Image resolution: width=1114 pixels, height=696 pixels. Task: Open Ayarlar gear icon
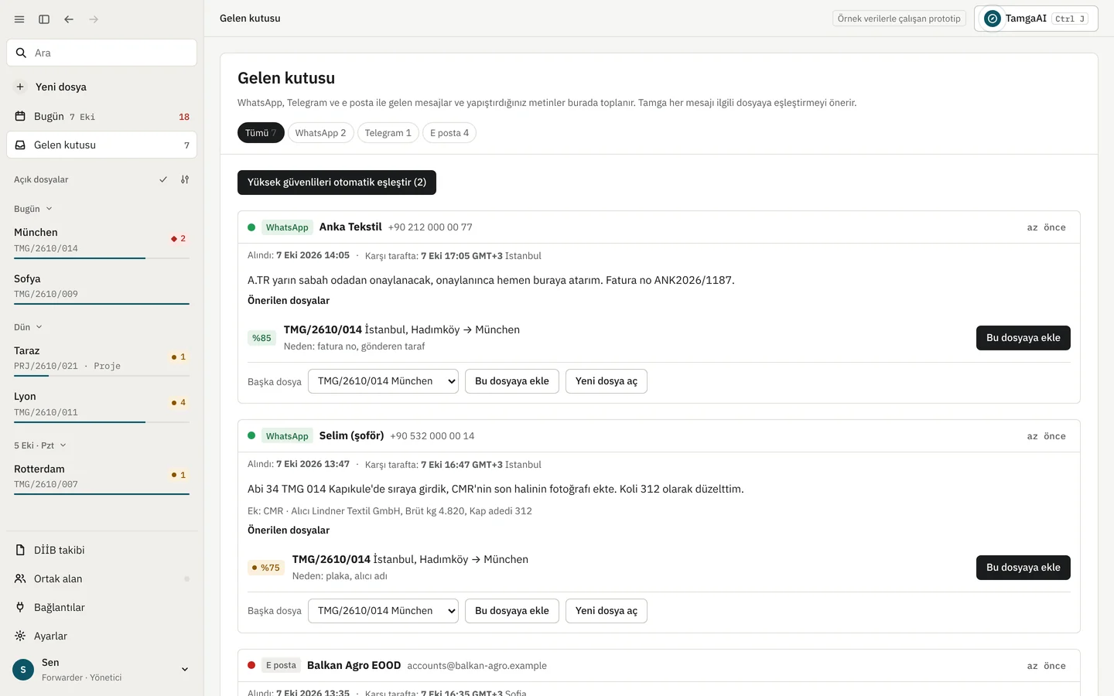(x=20, y=636)
